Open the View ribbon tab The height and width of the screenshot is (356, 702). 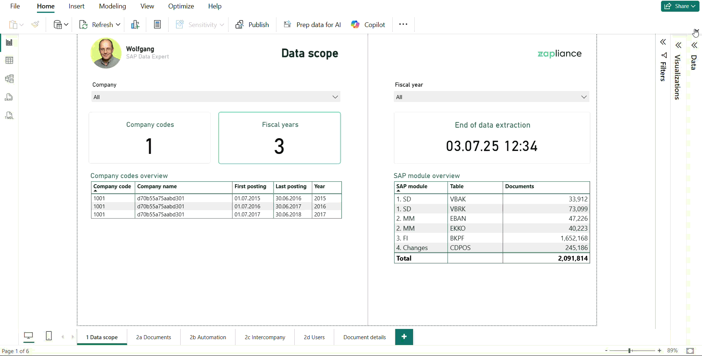pos(147,6)
